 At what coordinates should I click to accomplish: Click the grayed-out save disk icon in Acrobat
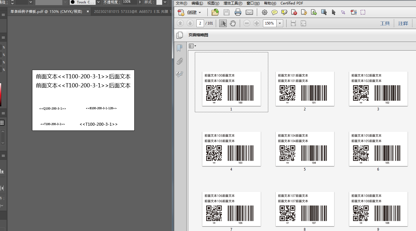(x=227, y=12)
